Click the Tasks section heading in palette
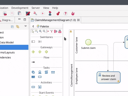Screen dimensions: 128x96 pos(46,68)
